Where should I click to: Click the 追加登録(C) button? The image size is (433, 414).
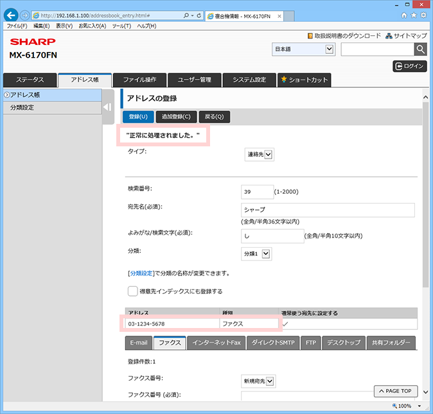click(x=176, y=117)
